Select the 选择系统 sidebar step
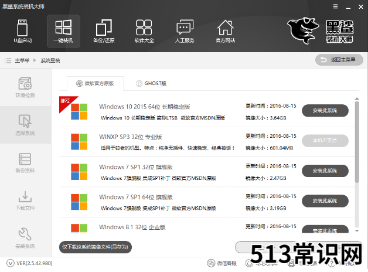This screenshot has height=272, width=368. (25, 125)
